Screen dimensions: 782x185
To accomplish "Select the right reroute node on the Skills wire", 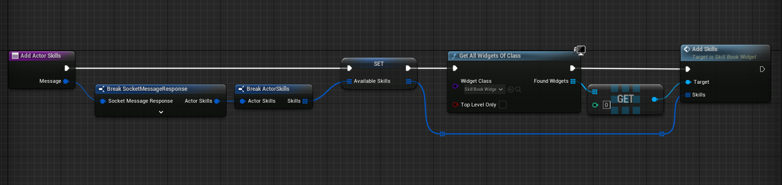I will coord(662,134).
